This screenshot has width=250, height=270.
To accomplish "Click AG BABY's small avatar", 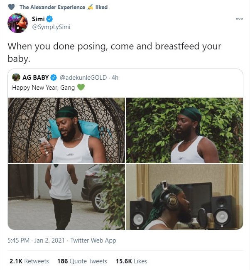I will pyautogui.click(x=16, y=77).
